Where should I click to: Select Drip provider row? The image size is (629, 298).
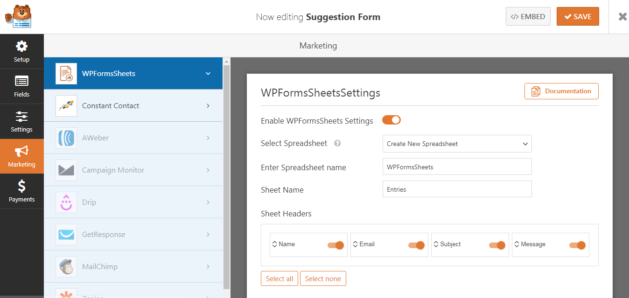pyautogui.click(x=133, y=202)
